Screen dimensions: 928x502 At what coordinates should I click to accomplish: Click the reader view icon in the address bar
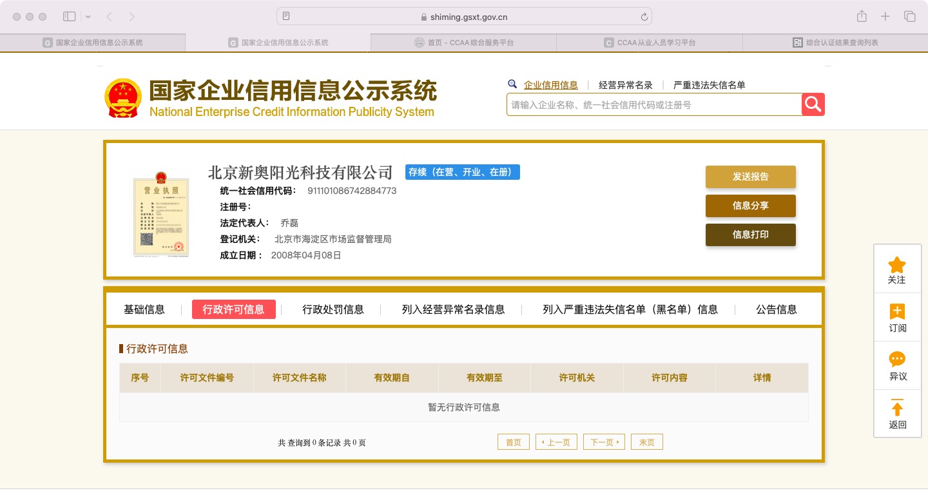click(286, 17)
